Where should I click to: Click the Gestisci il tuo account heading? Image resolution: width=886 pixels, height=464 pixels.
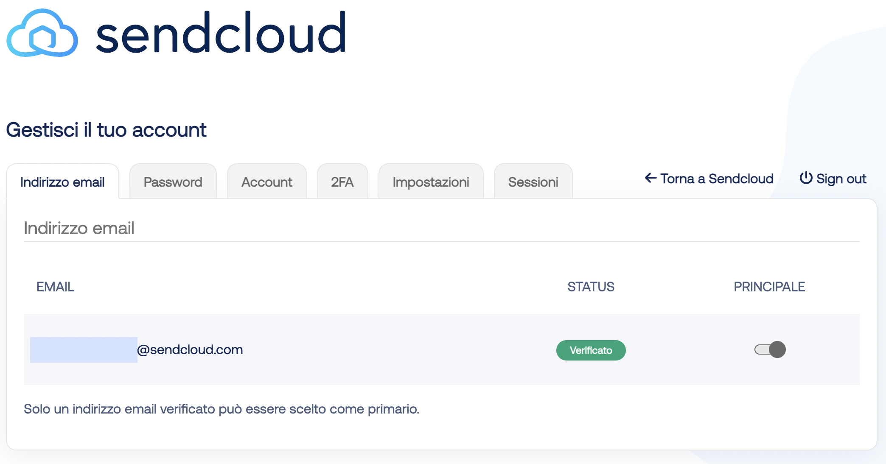pyautogui.click(x=106, y=130)
